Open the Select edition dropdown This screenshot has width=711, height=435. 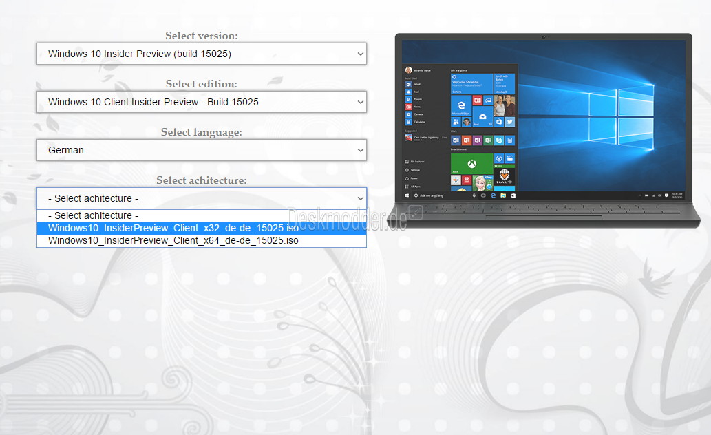(x=202, y=102)
